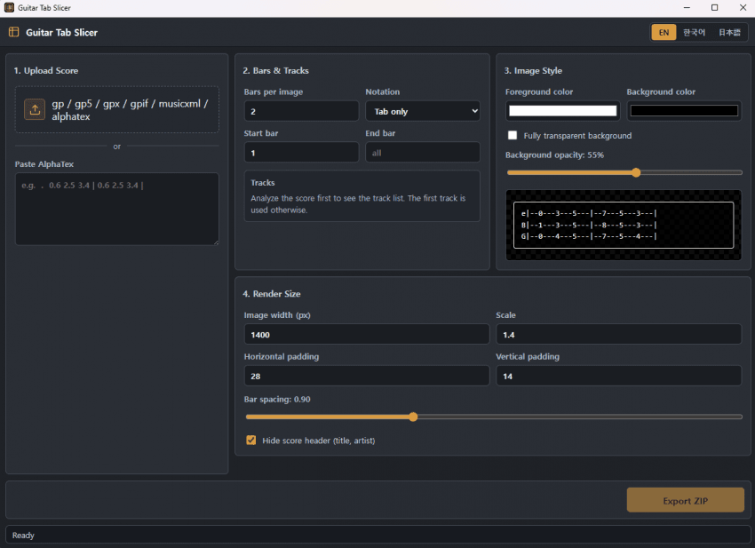The image size is (755, 548).
Task: Click the Bar spacing slider handle
Action: [x=413, y=417]
